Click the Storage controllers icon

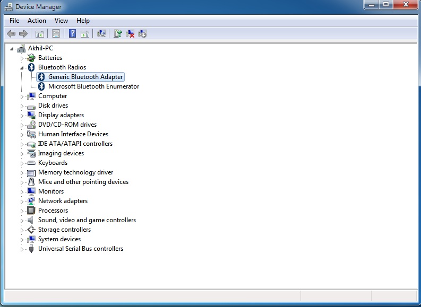point(31,230)
